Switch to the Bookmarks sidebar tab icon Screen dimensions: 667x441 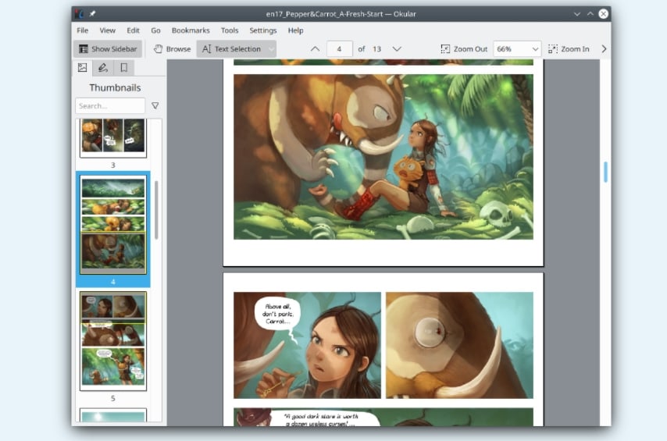pyautogui.click(x=123, y=68)
